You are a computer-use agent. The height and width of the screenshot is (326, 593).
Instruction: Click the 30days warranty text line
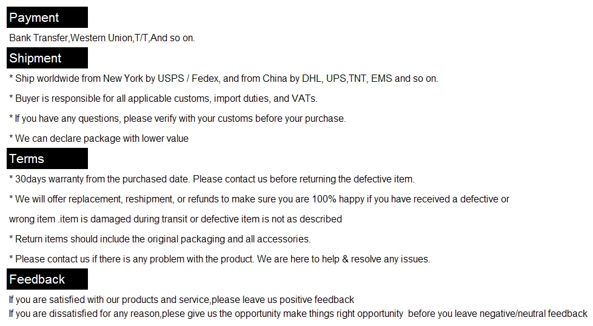(x=212, y=179)
